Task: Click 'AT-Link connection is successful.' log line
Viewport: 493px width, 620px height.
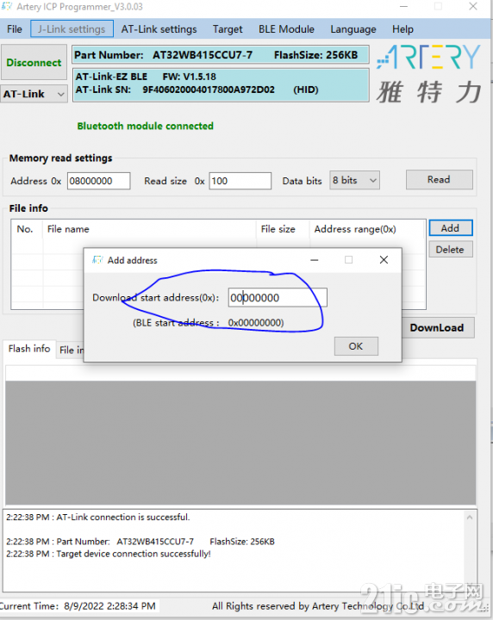Action: pos(98,518)
